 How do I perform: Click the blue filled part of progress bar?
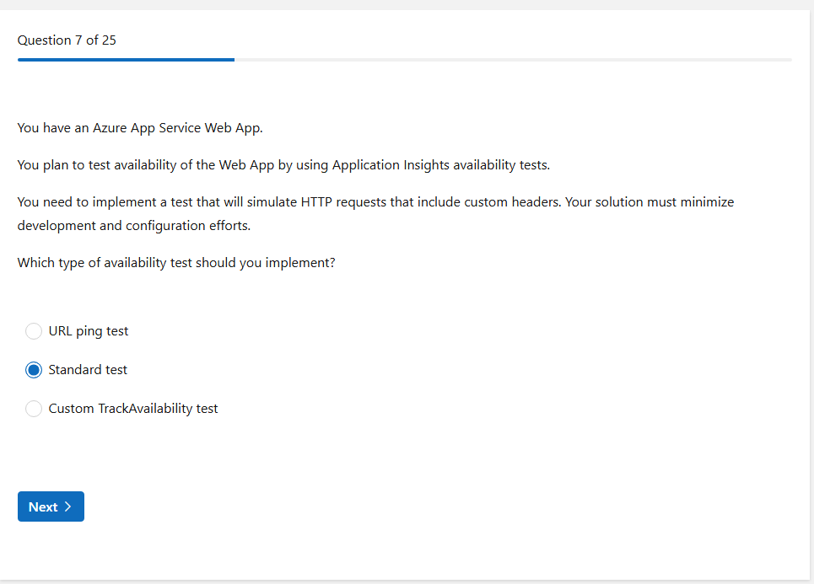click(x=126, y=60)
